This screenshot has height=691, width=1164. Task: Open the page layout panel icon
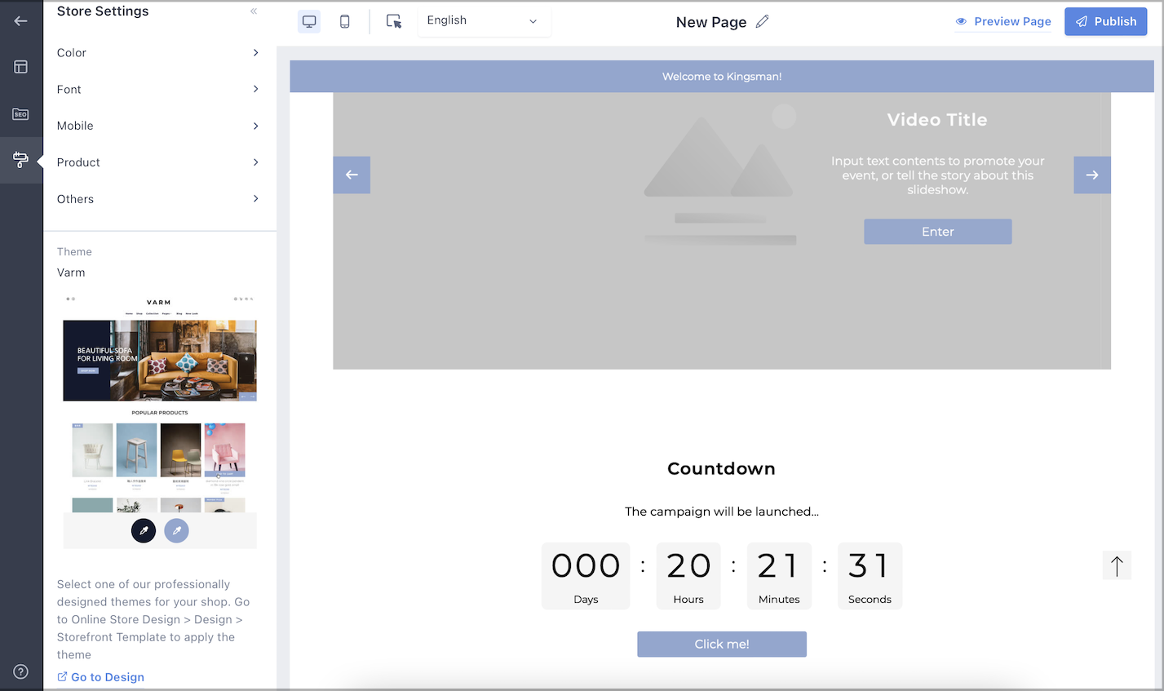(20, 67)
